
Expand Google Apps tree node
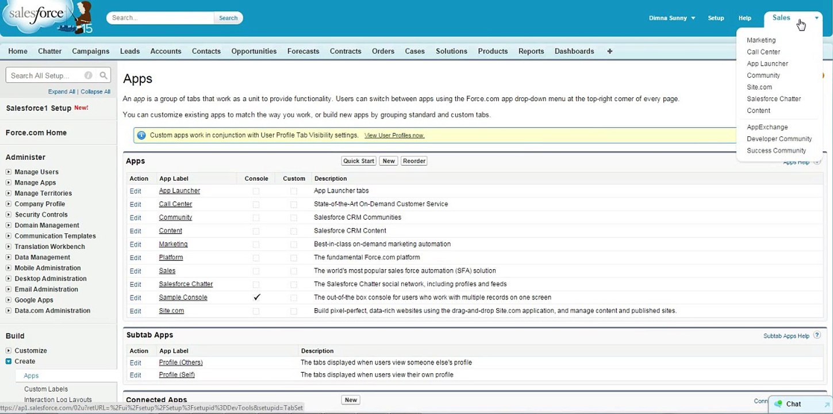click(x=9, y=300)
